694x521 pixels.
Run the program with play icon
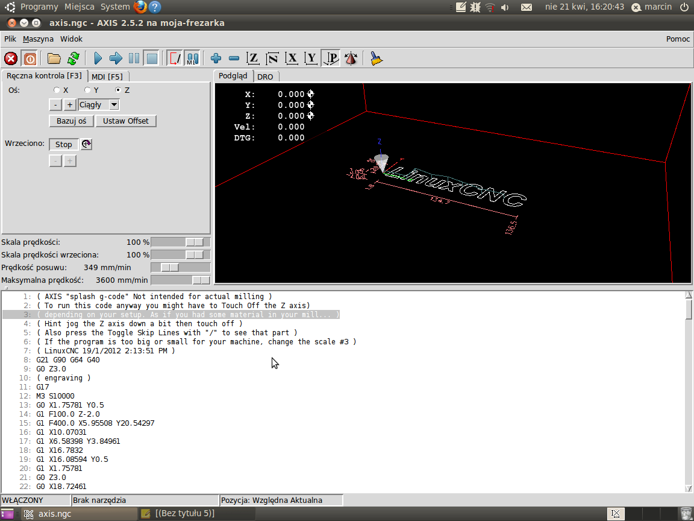pos(98,58)
